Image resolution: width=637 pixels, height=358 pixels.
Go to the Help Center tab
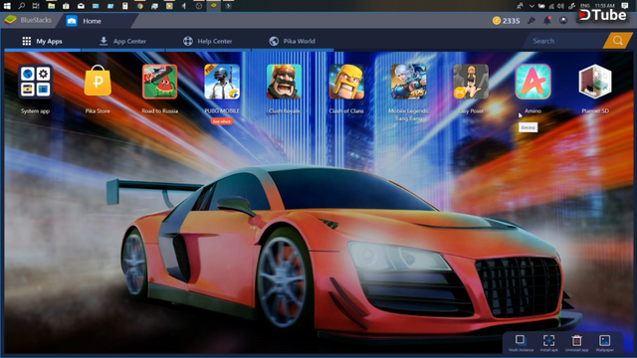[208, 41]
